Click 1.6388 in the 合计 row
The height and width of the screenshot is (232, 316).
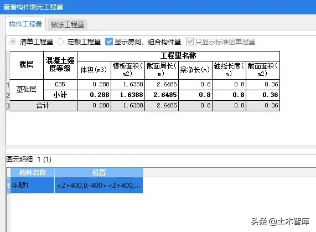[128, 106]
